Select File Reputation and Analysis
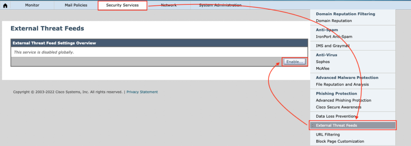The image size is (411, 146). tap(342, 84)
